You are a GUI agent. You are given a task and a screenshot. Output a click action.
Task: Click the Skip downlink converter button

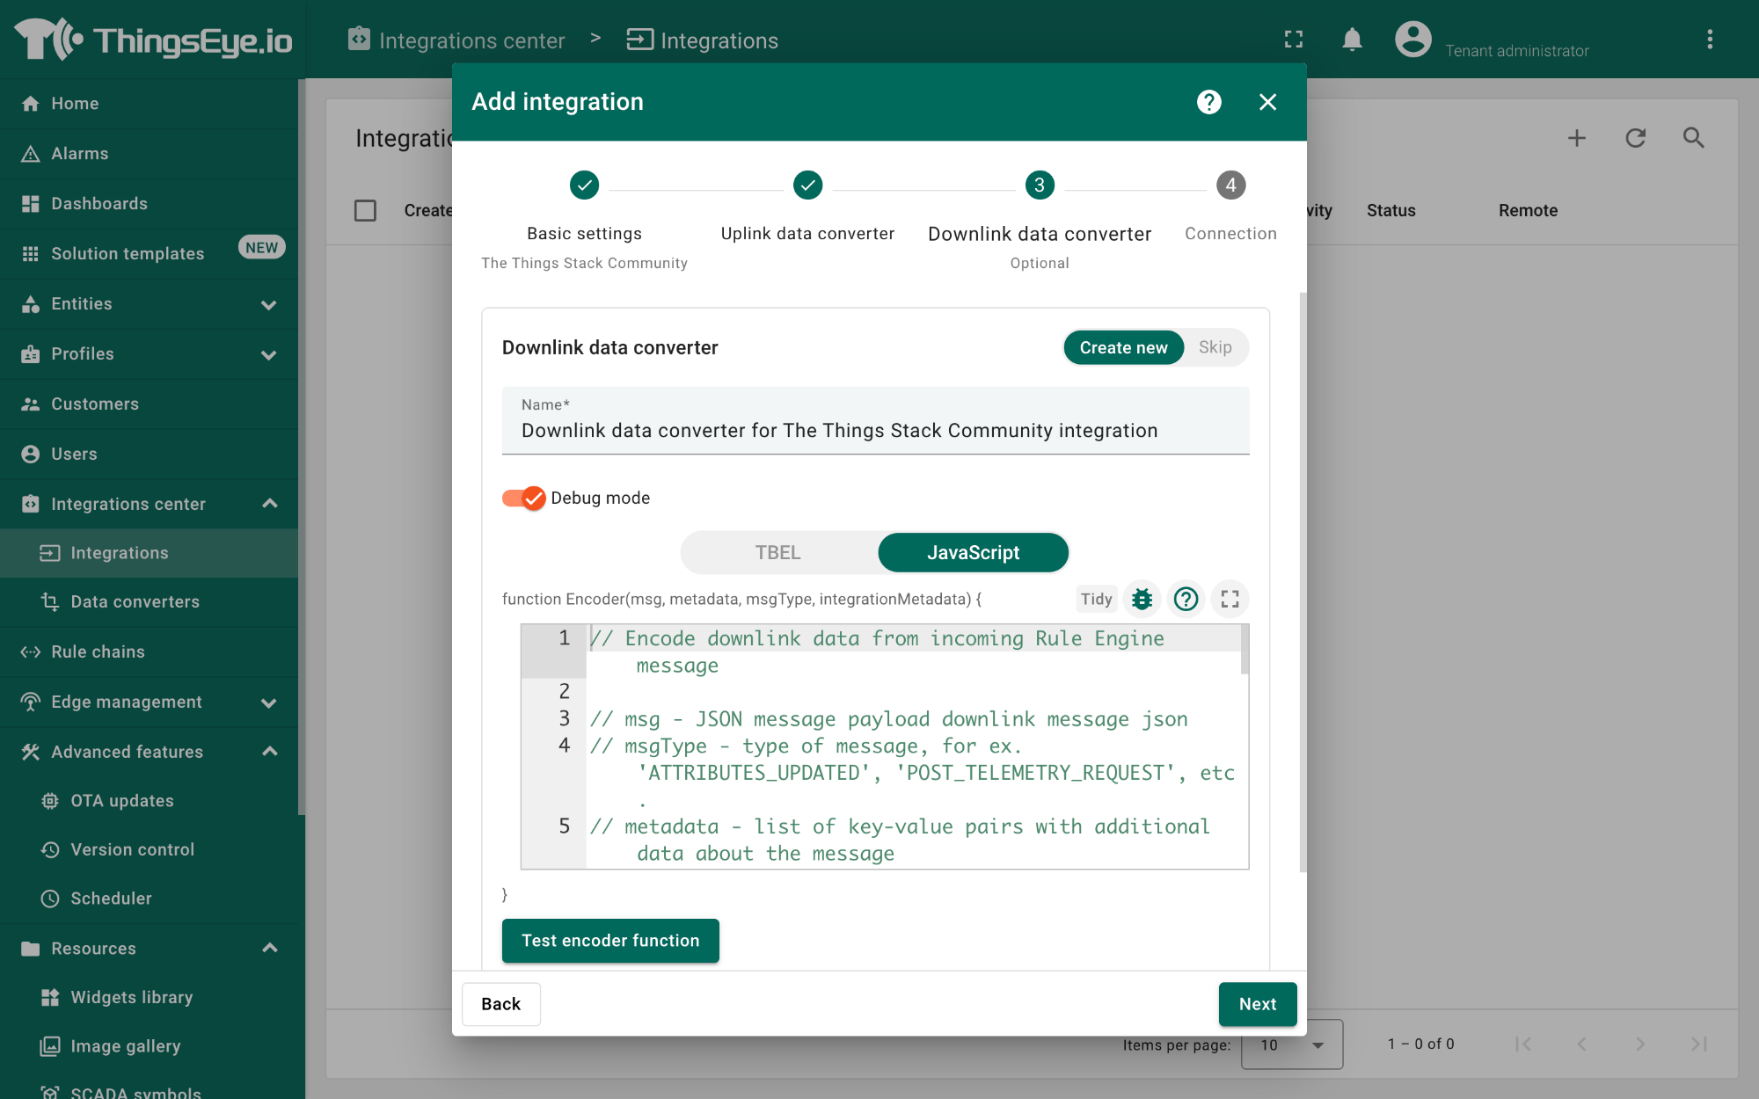pyautogui.click(x=1212, y=347)
